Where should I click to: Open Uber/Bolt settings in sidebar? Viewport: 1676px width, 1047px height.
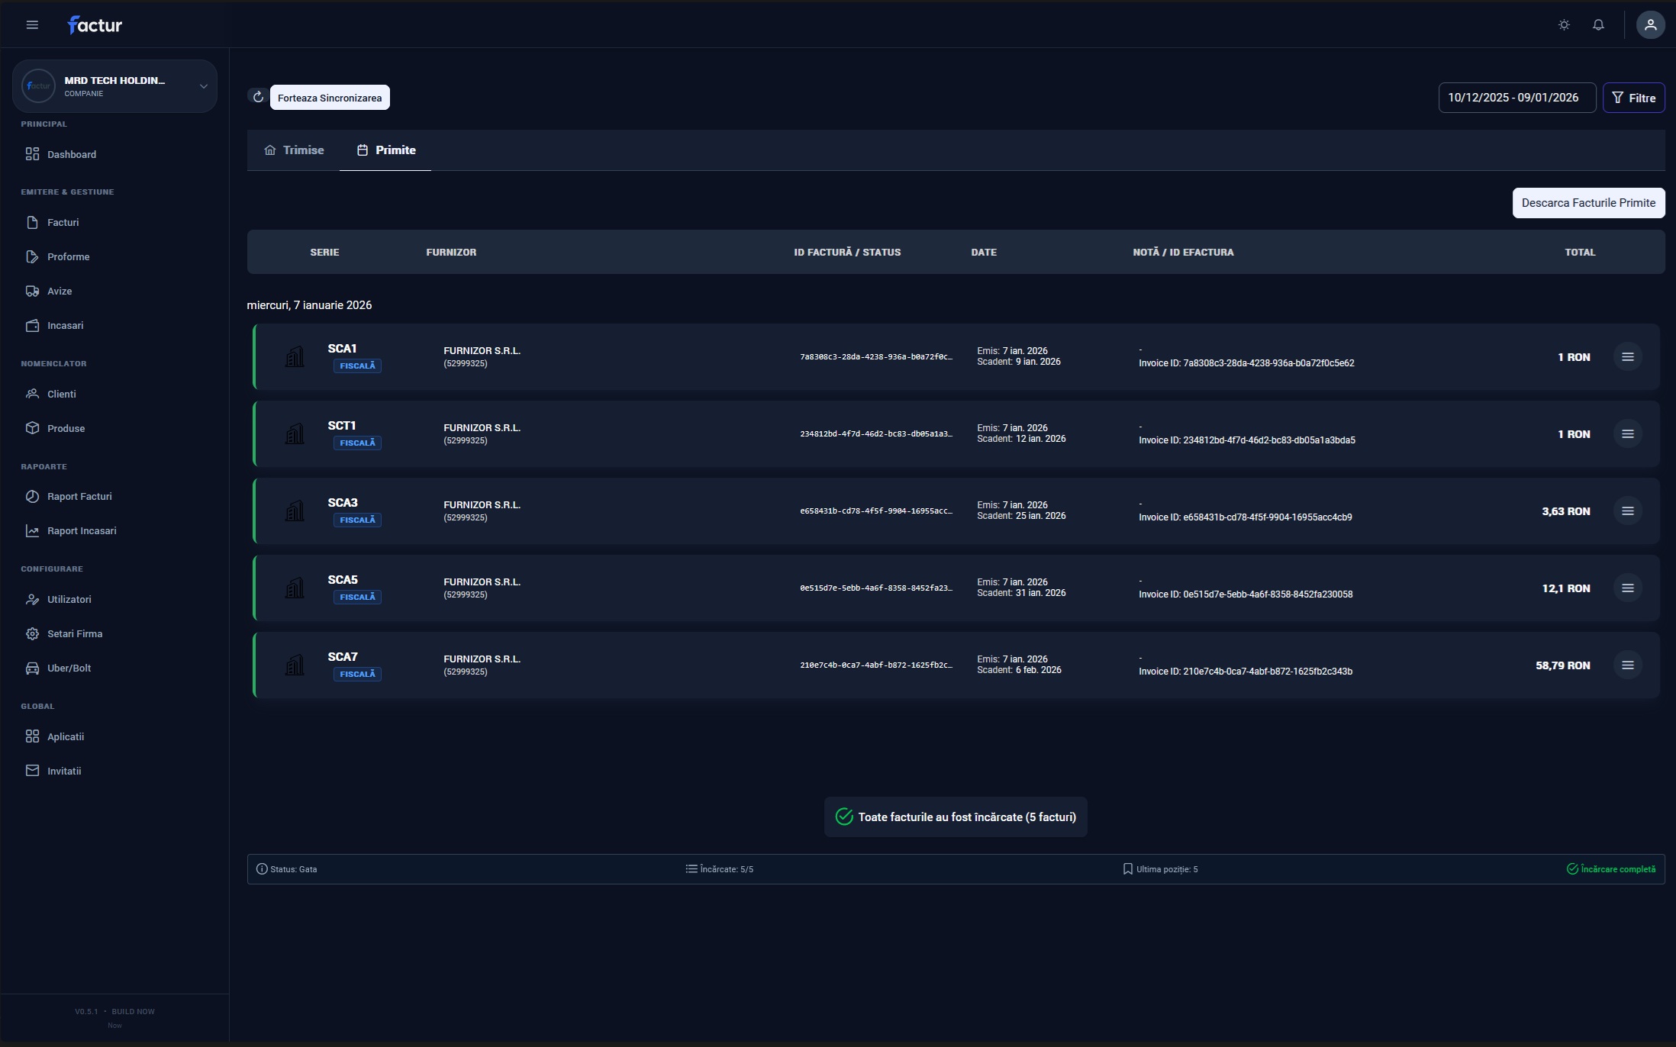click(x=69, y=668)
